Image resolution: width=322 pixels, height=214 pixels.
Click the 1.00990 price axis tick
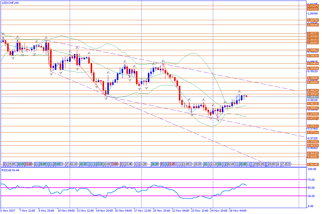click(x=313, y=14)
